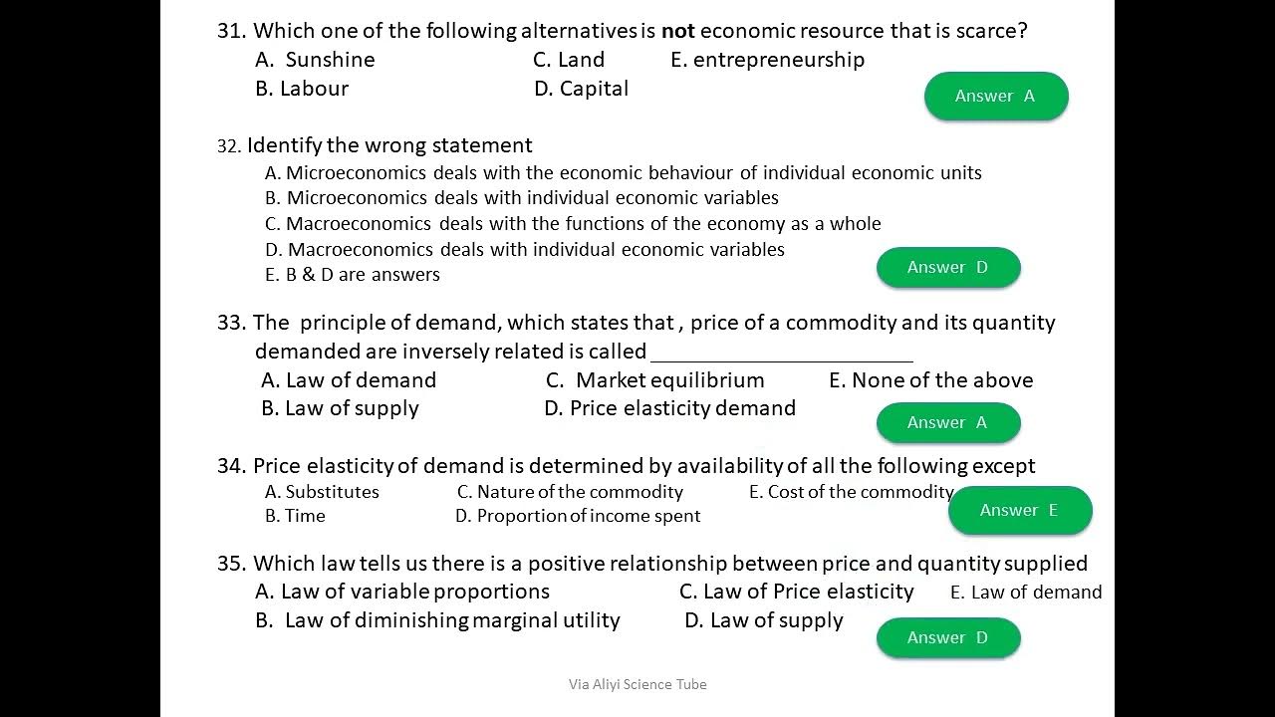Choose option A. Law of demand
Viewport: 1275px width, 717px height.
click(x=349, y=380)
